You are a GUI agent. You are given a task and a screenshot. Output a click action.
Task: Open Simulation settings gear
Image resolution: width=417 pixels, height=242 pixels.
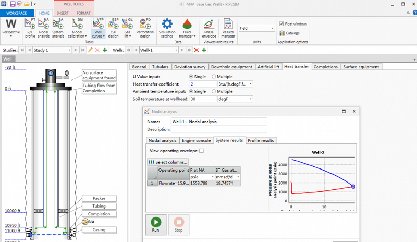(x=167, y=28)
